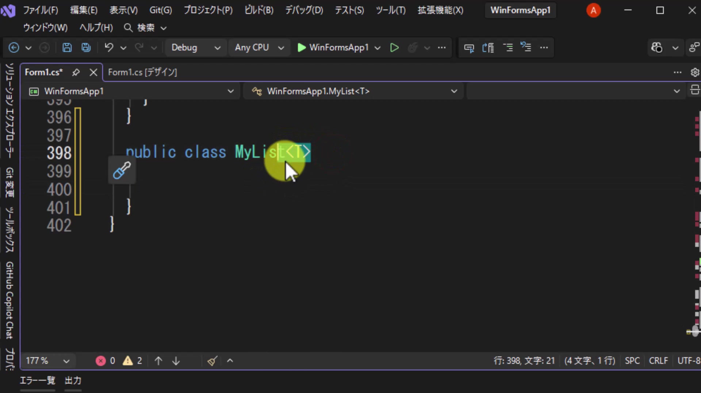The height and width of the screenshot is (393, 701).
Task: Open the 出力 panel tab
Action: [x=73, y=381]
